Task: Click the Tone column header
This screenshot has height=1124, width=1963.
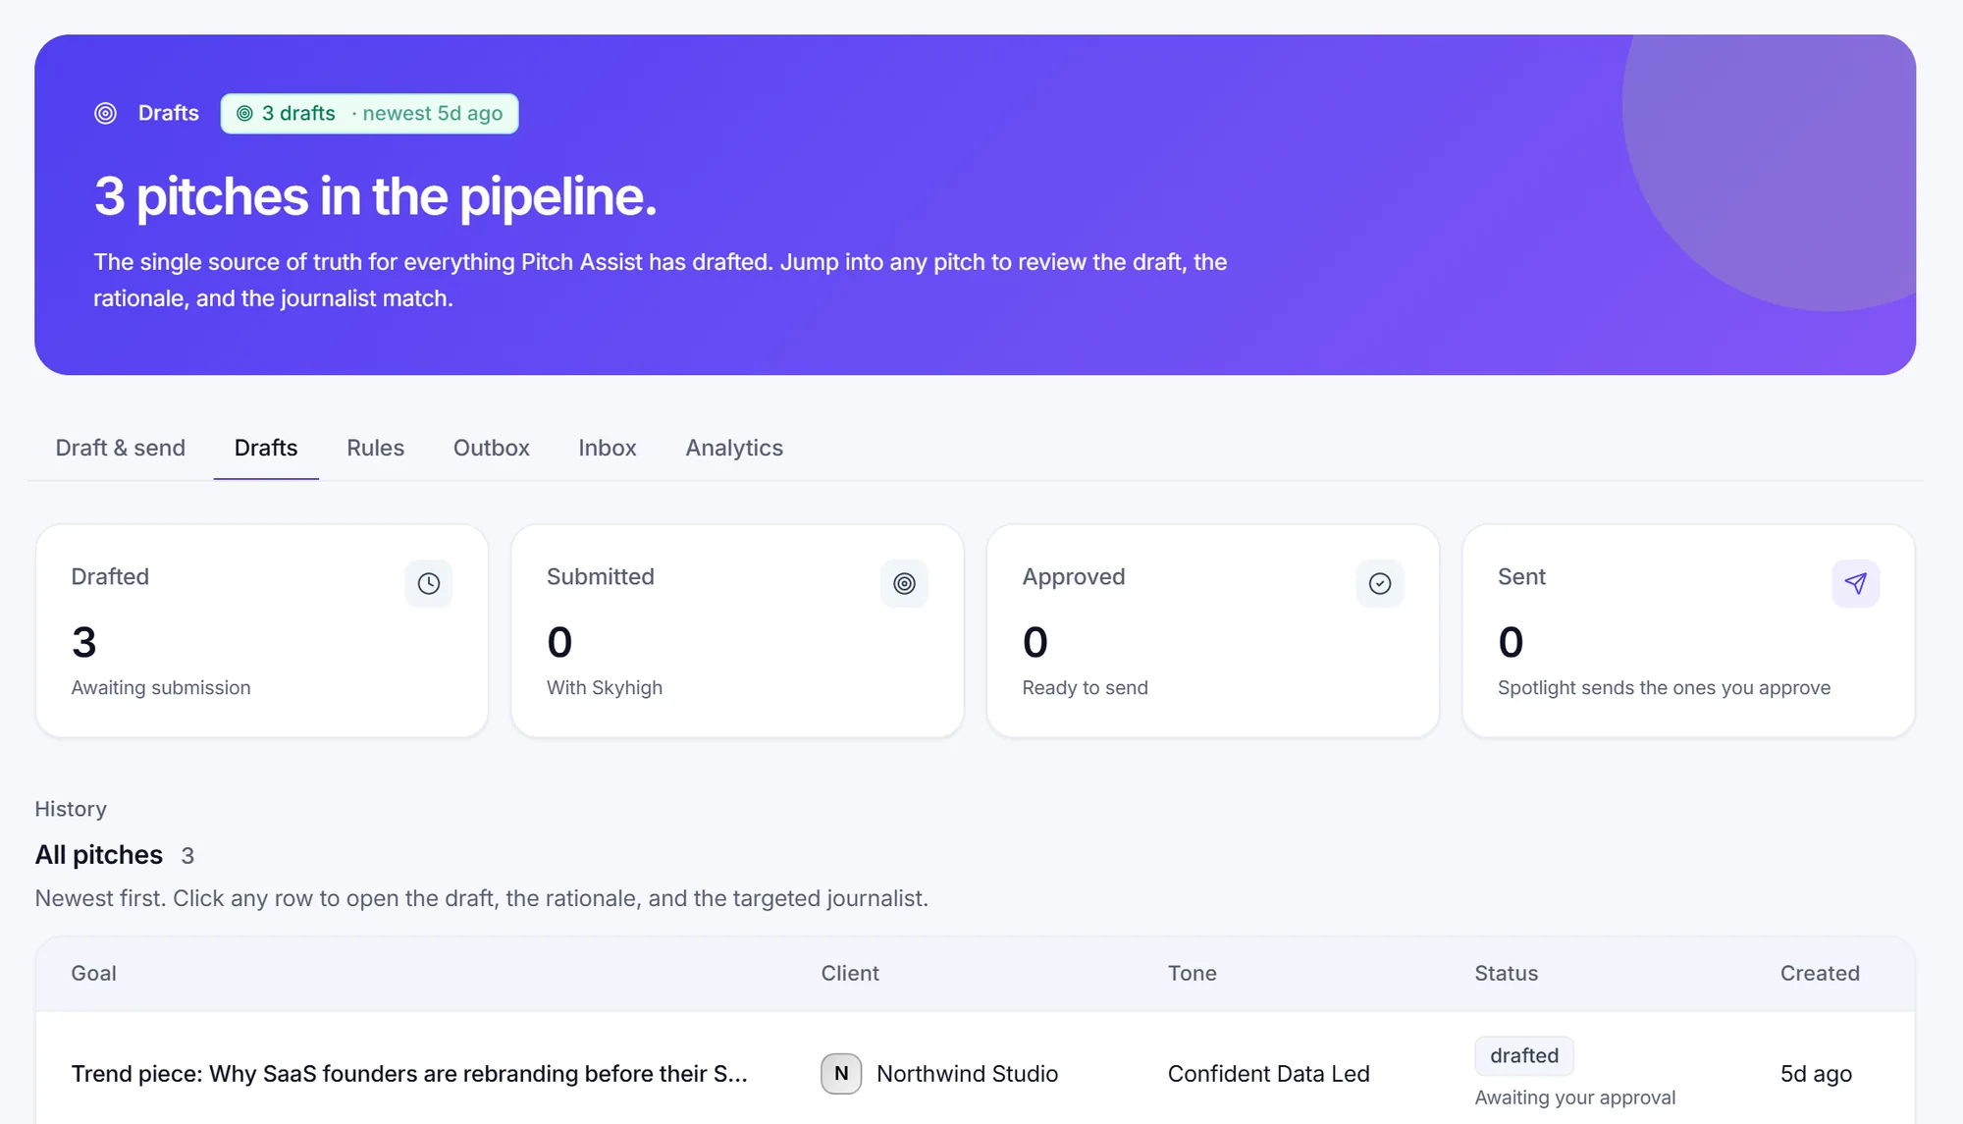Action: (1193, 973)
